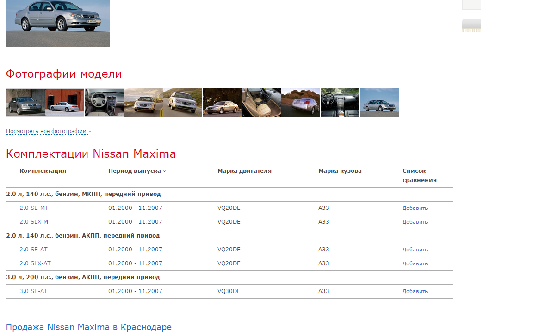Add 2.0 SE-AT to comparison list
Screen dimensions: 533x336
coord(415,250)
